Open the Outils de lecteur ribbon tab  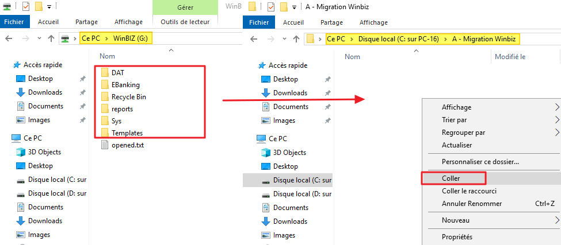pyautogui.click(x=185, y=22)
